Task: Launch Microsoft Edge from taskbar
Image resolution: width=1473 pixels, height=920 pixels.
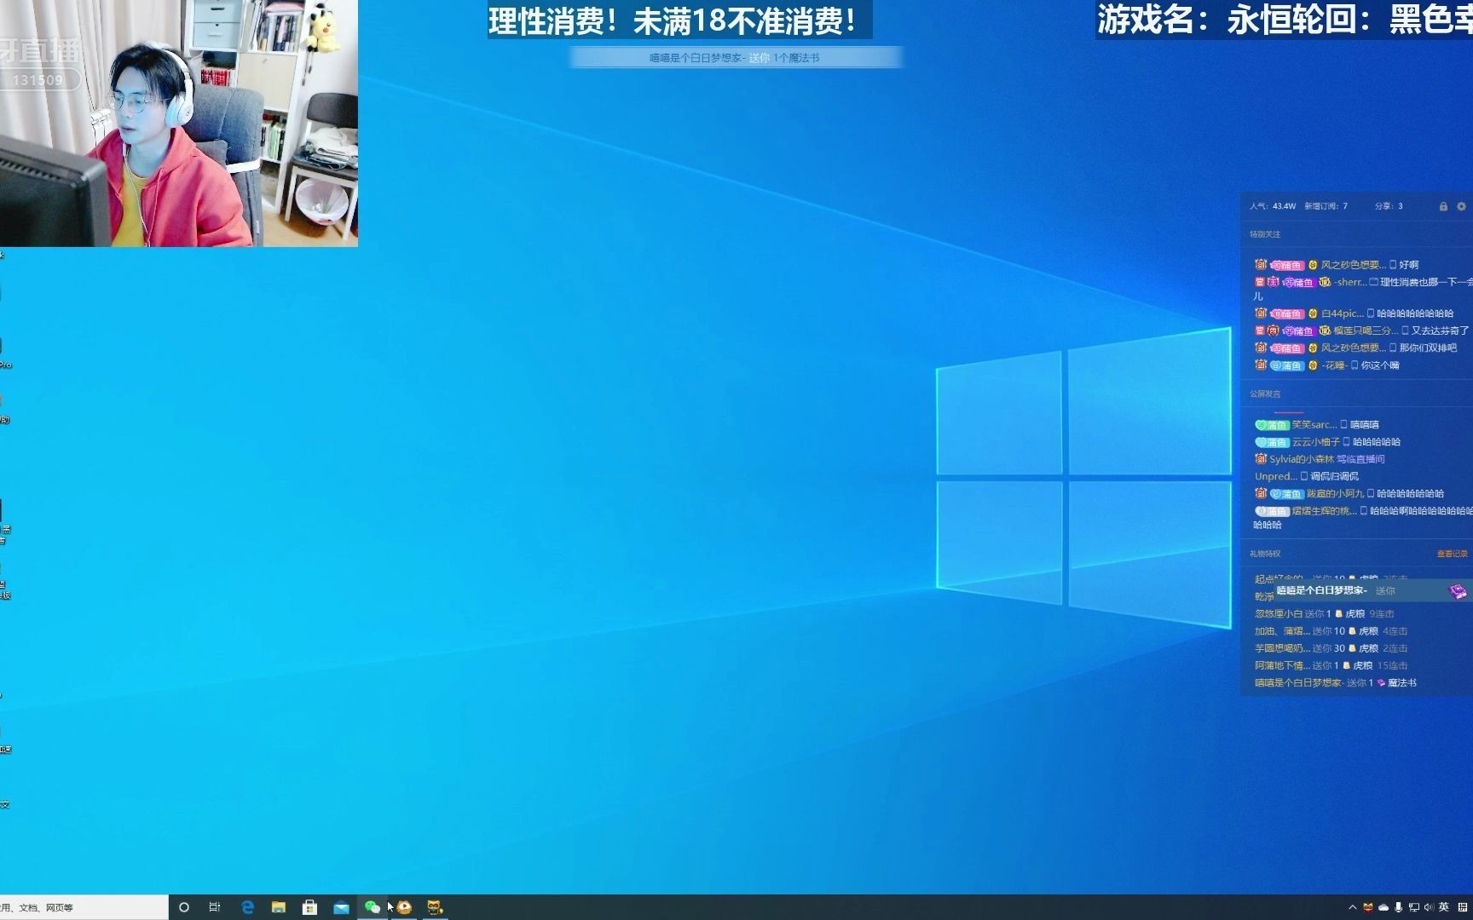Action: tap(247, 907)
